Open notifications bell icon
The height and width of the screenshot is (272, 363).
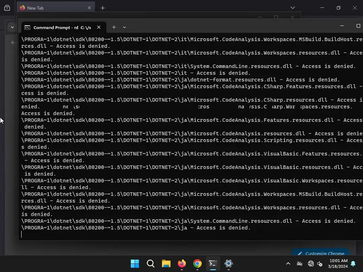[x=353, y=263]
